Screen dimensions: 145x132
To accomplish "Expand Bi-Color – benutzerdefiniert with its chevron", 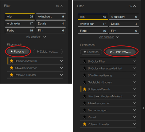I will 135,68.
